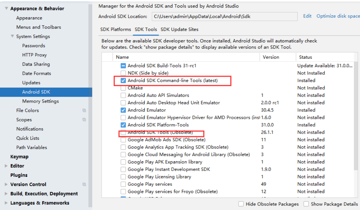
Task: Check NDK (Side by side) for install
Action: click(x=124, y=73)
